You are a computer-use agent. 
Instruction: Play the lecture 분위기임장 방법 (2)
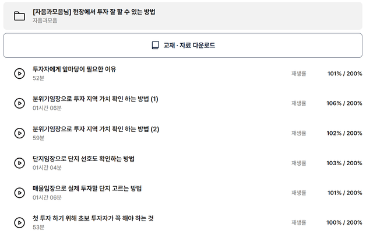pyautogui.click(x=19, y=133)
